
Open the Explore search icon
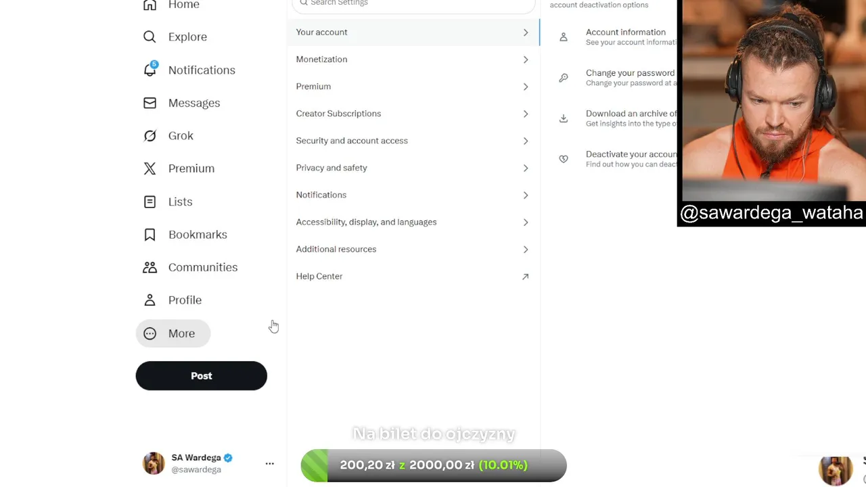click(x=150, y=37)
